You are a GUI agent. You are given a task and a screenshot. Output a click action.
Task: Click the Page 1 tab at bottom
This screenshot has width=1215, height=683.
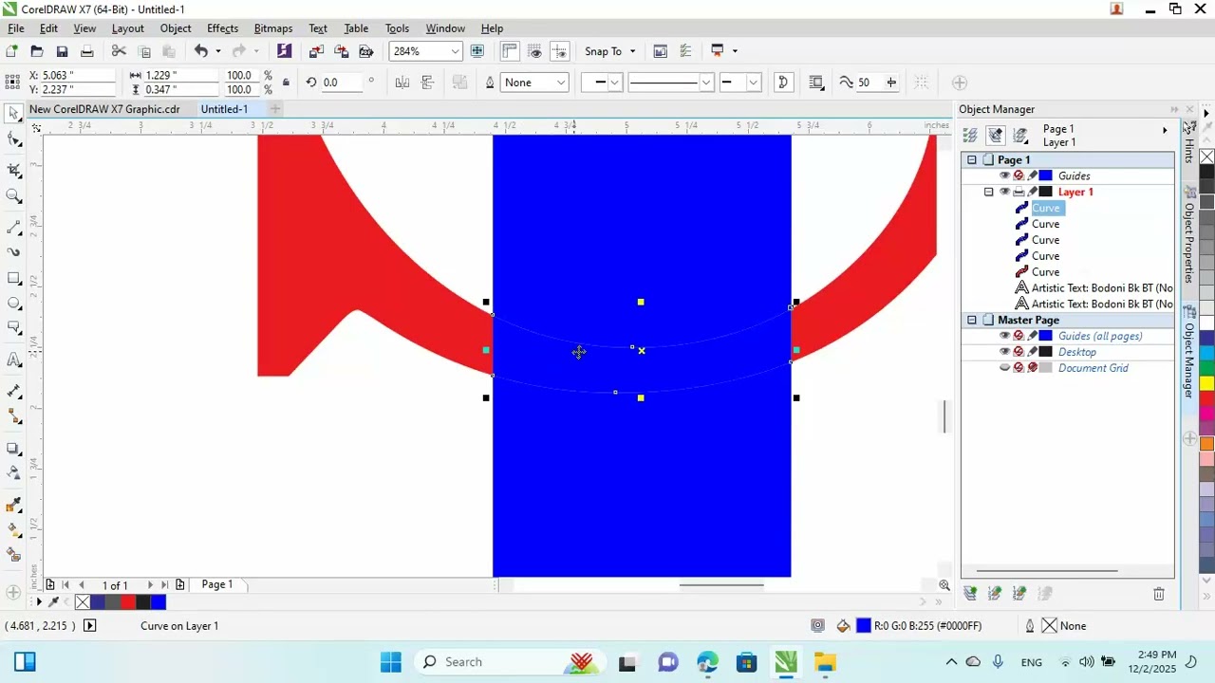click(216, 584)
